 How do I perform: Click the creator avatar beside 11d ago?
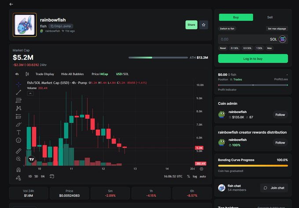pos(42,31)
